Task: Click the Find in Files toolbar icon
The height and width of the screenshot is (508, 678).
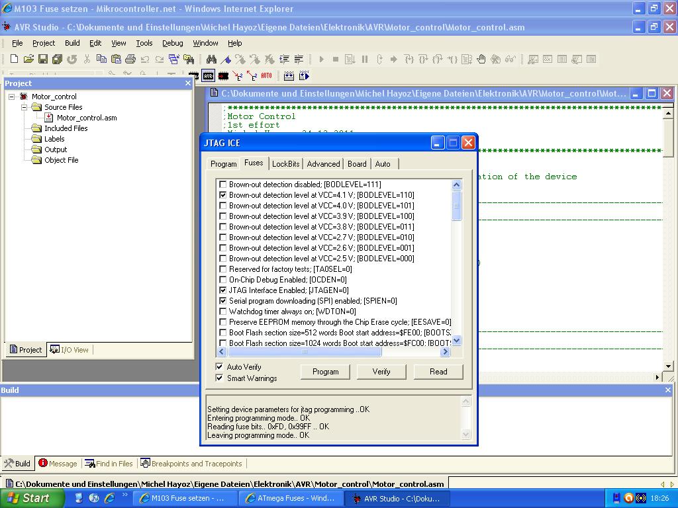Action: click(189, 59)
